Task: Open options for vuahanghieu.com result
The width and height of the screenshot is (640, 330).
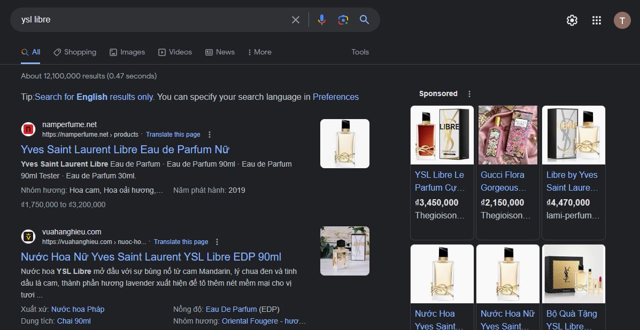Action: 217,242
